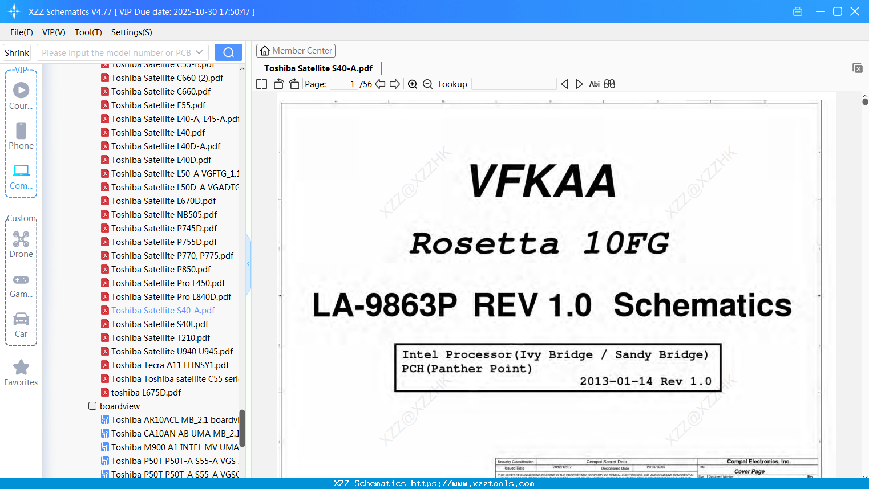Open Toshiba Satellite P770, P775.pdf
The image size is (869, 489).
(x=172, y=256)
